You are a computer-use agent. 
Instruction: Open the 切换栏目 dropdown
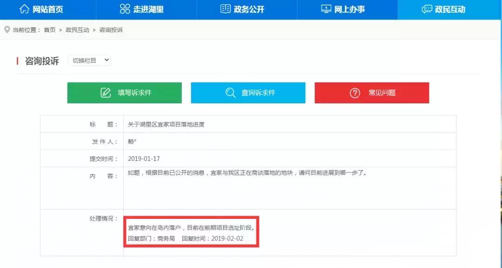pyautogui.click(x=89, y=60)
